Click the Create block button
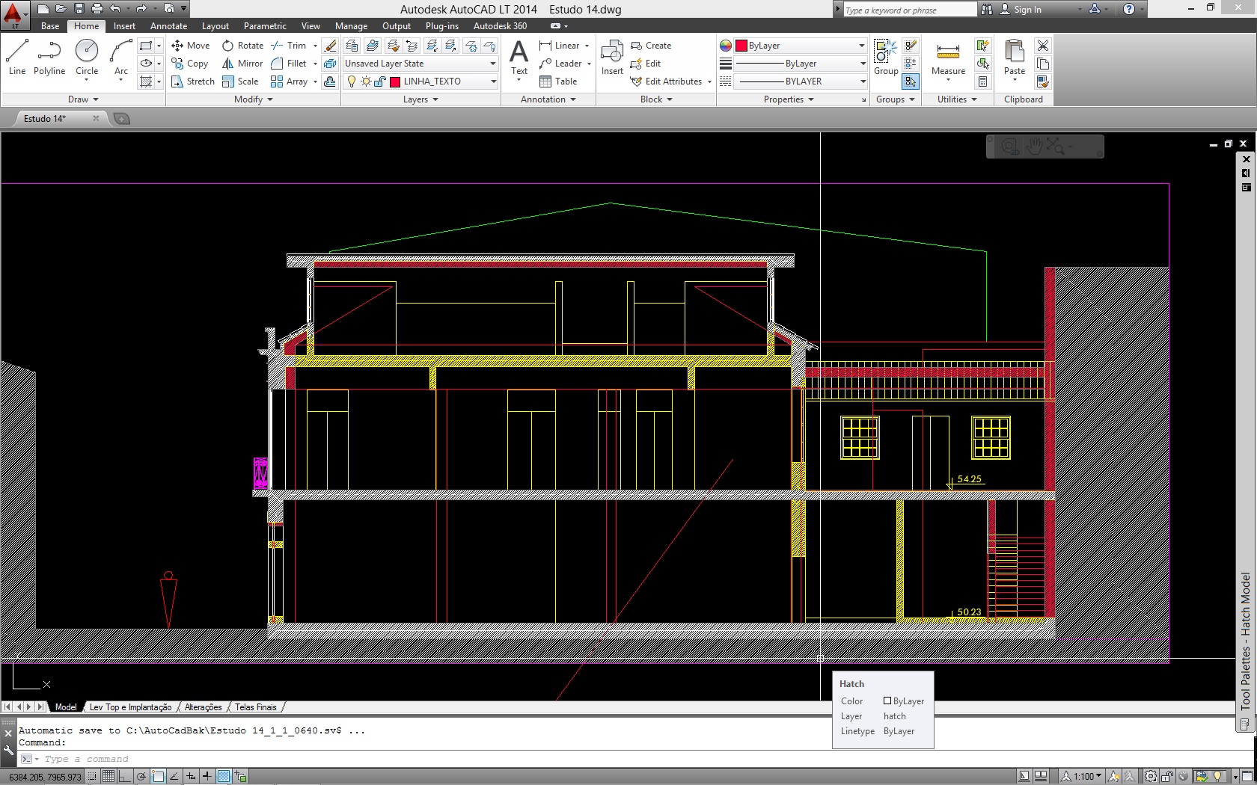This screenshot has height=785, width=1257. pos(651,46)
